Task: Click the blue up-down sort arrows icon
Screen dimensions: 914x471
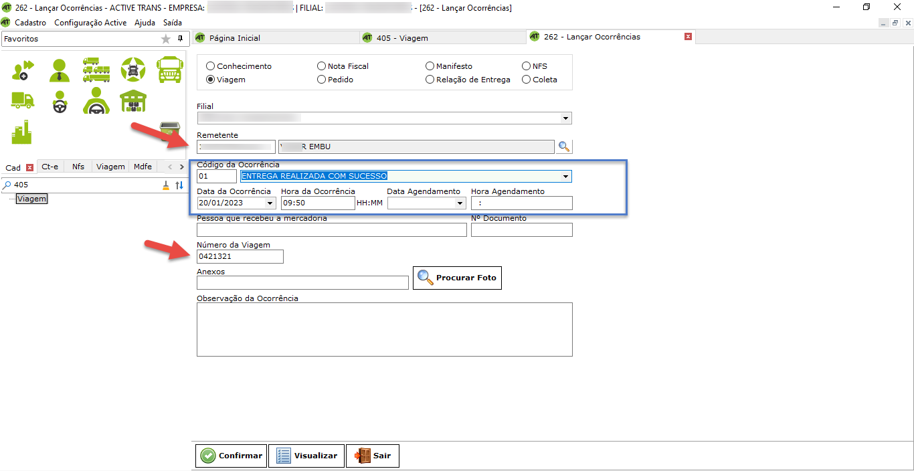Action: pyautogui.click(x=179, y=185)
